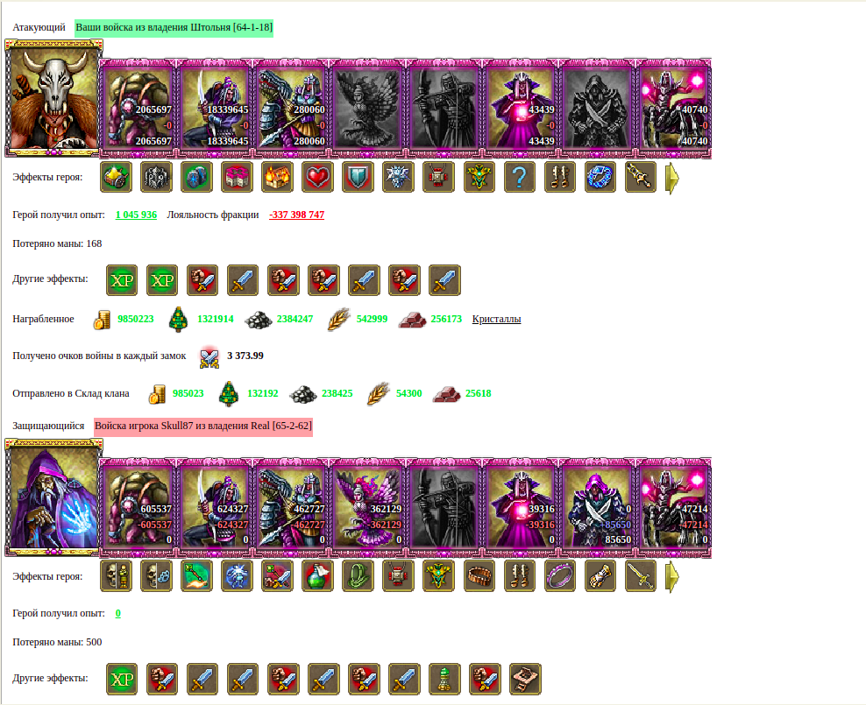
Task: Click the attacker's teal shield effect icon
Action: (x=358, y=177)
